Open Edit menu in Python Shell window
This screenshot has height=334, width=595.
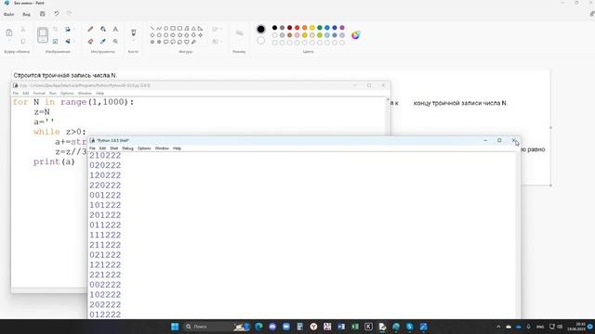click(x=102, y=148)
